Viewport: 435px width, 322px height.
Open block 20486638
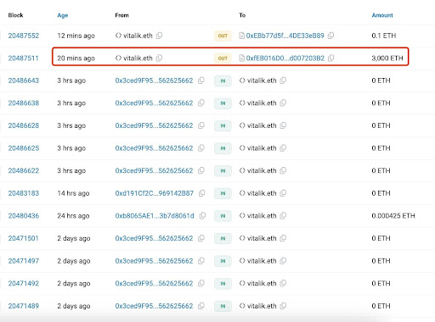[x=24, y=103]
